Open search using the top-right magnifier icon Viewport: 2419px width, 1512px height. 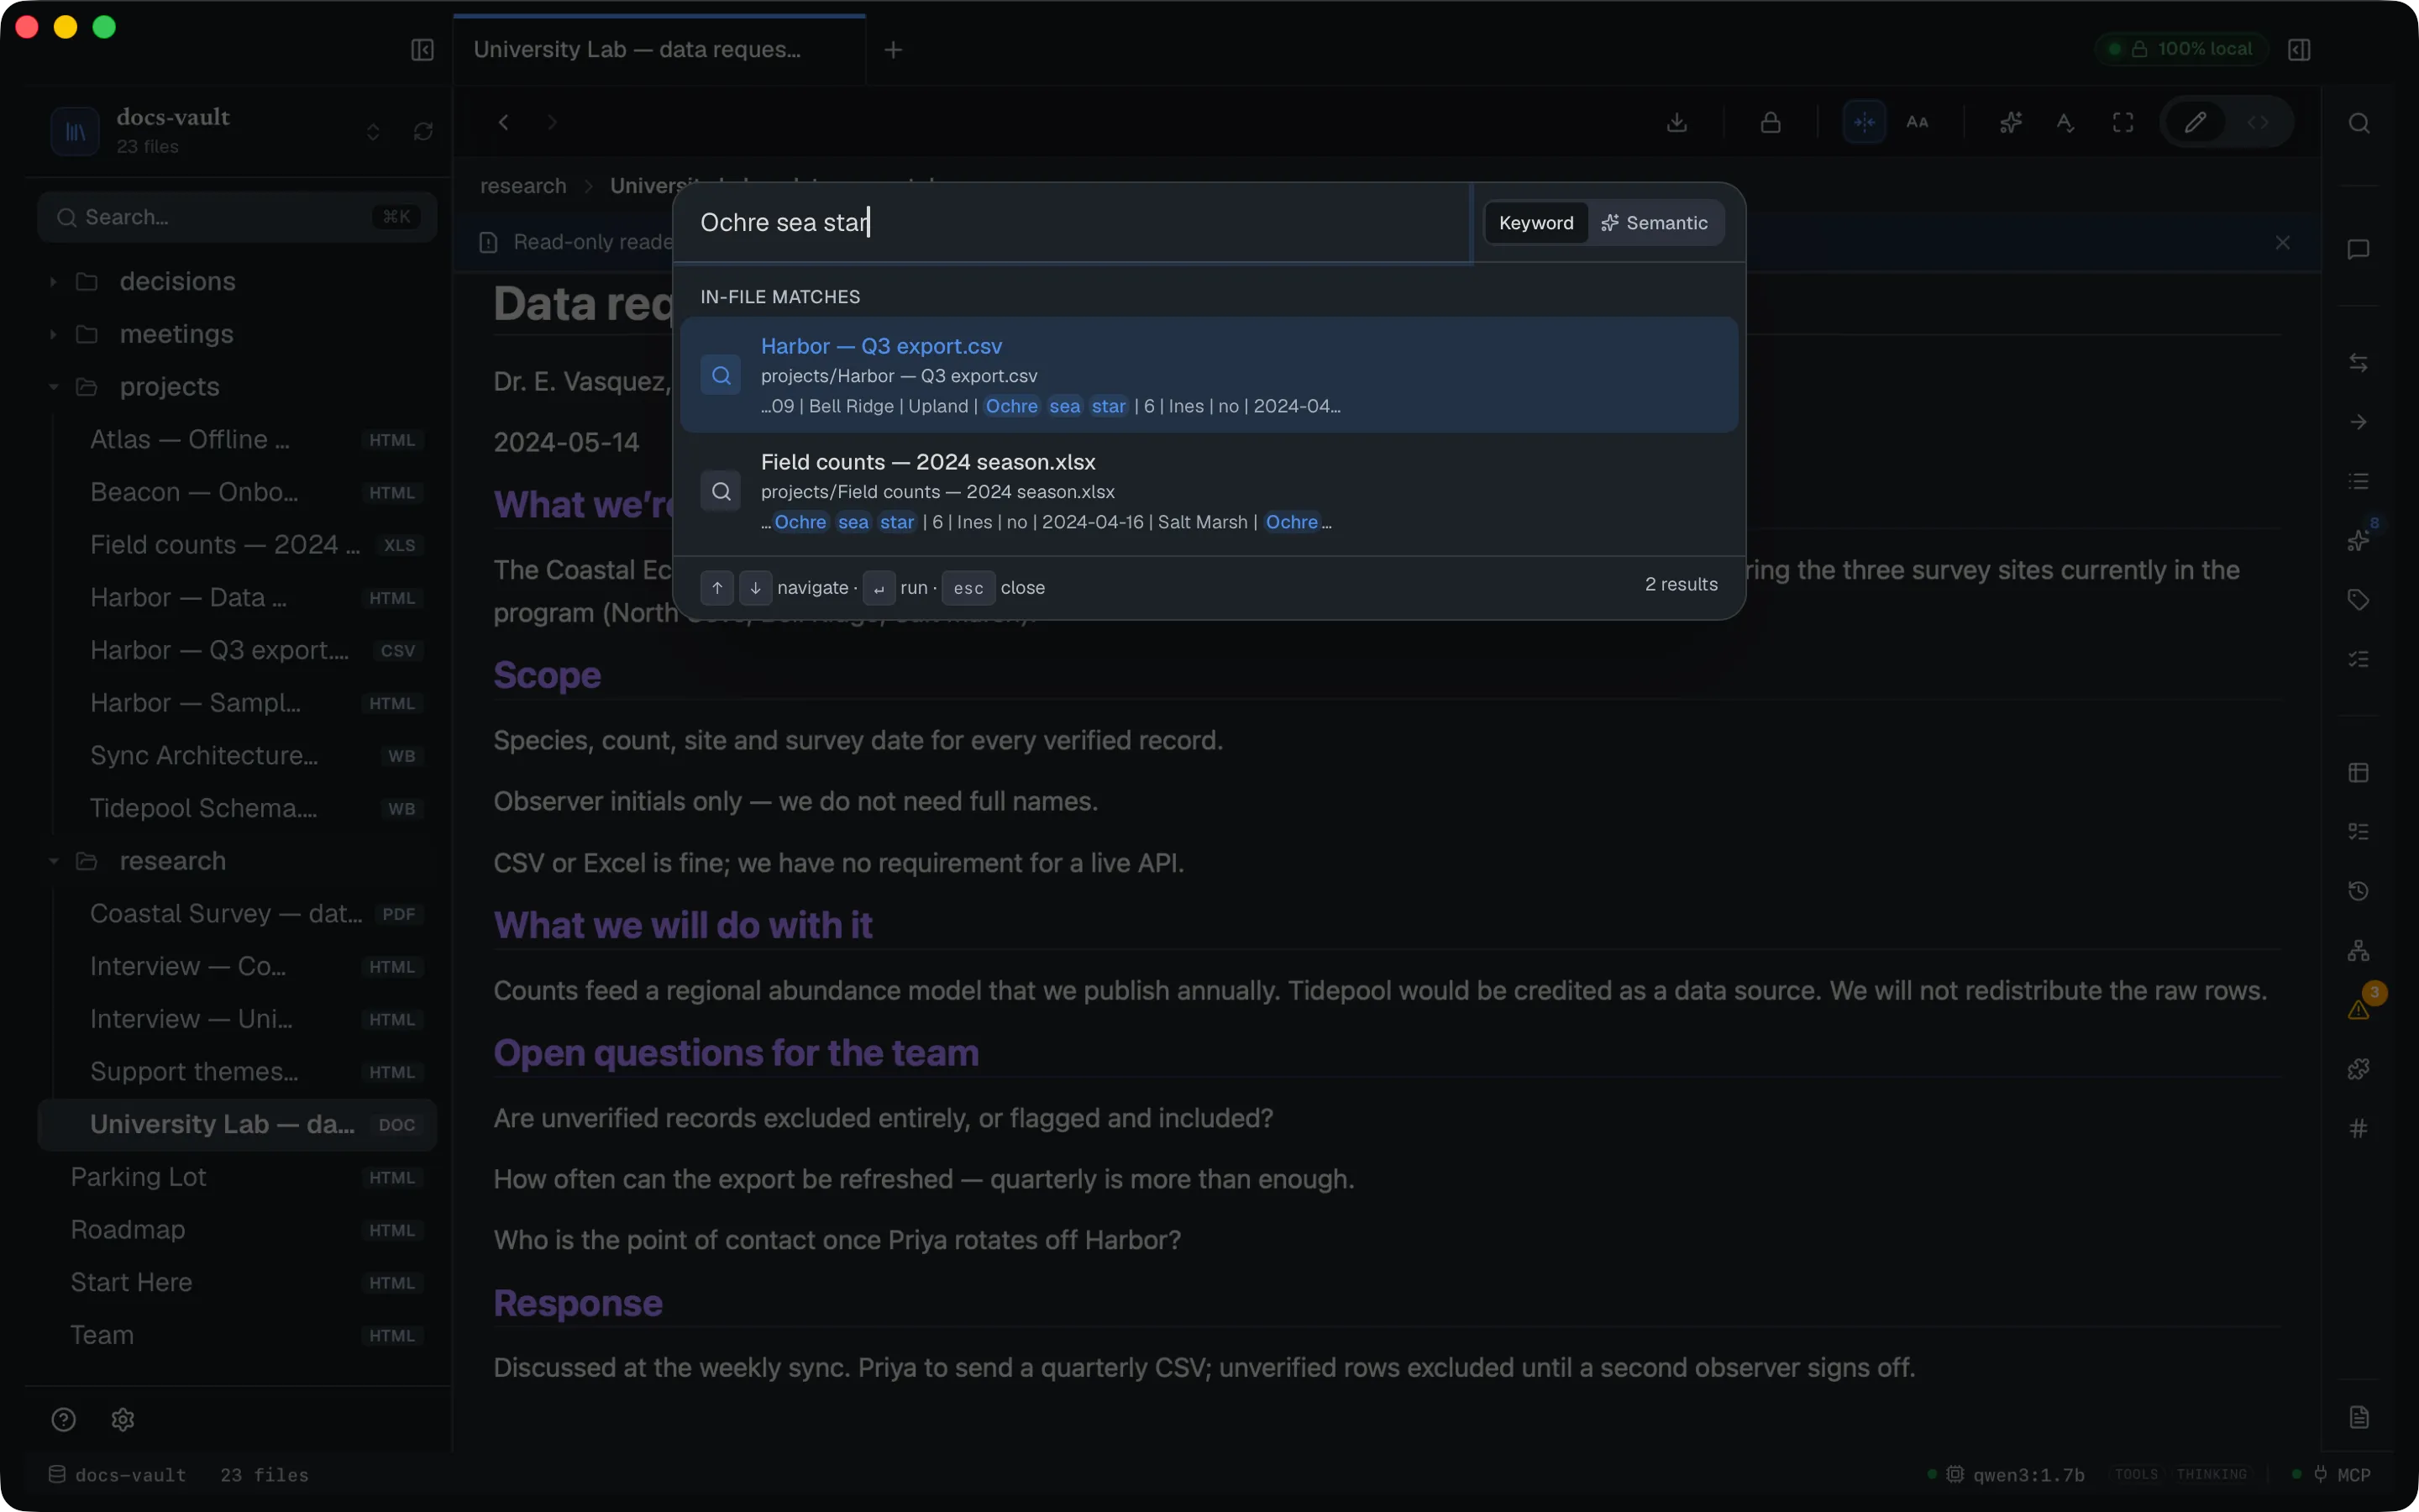pyautogui.click(x=2359, y=123)
